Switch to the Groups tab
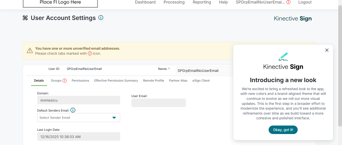The height and width of the screenshot is (145, 342). point(56,81)
